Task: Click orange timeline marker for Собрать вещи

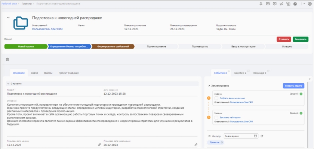Action: [209, 98]
